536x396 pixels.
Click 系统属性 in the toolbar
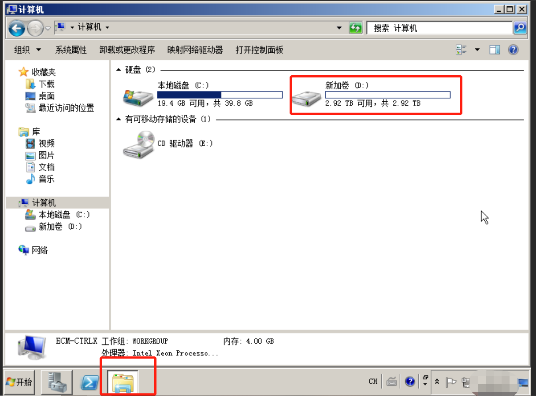pyautogui.click(x=71, y=50)
